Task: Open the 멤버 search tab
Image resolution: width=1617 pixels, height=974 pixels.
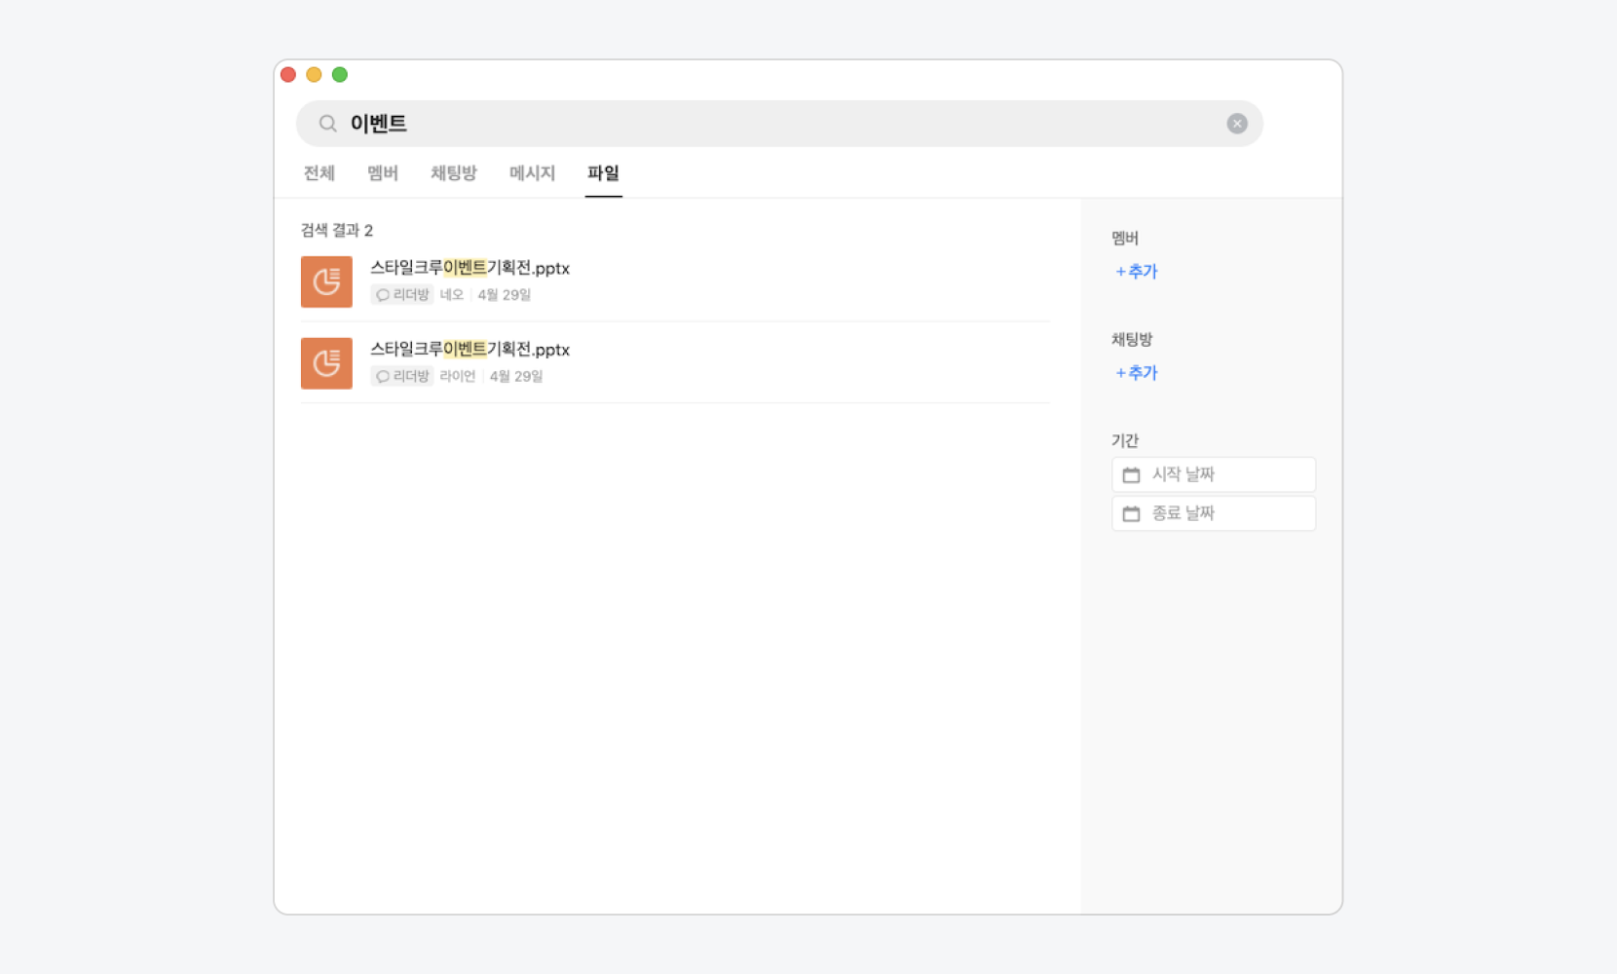Action: 383,173
